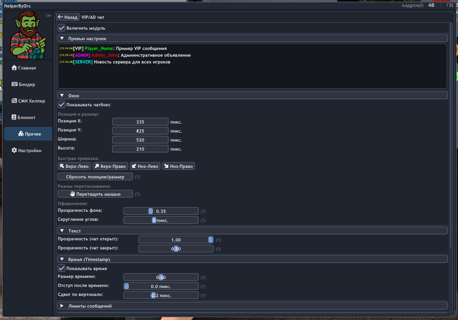Click help icon next to Сбросить позицию/размер

[x=137, y=177]
